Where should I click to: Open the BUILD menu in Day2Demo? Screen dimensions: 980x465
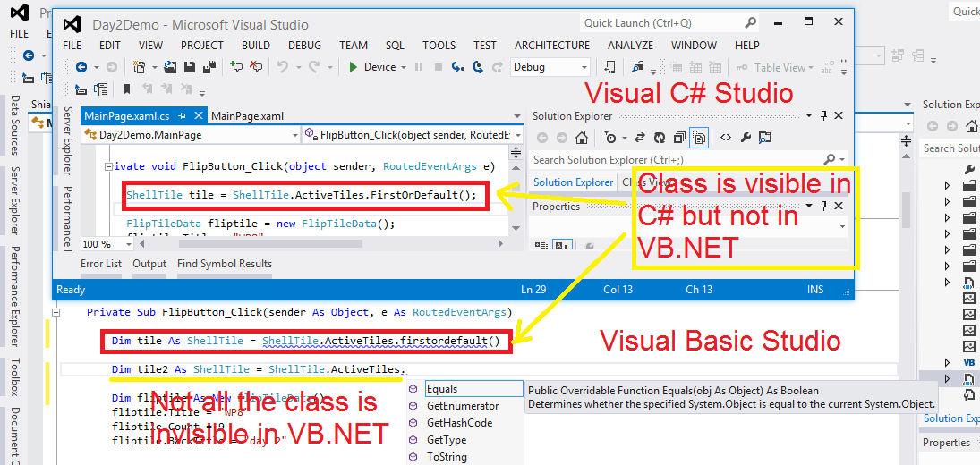256,45
